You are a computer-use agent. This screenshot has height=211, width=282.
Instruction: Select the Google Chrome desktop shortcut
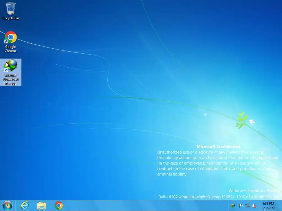tap(11, 42)
